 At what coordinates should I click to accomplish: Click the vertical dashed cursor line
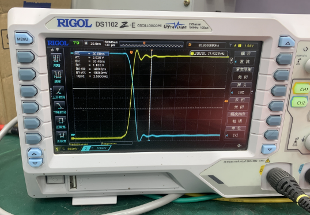pyautogui.click(x=150, y=95)
